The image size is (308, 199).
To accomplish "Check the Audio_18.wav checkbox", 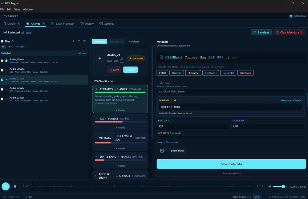I will 2,61.
